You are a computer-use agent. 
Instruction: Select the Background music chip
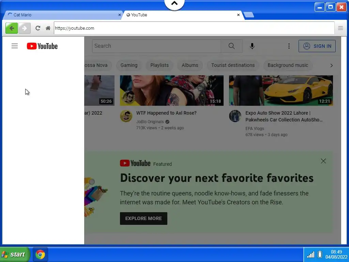click(x=288, y=65)
